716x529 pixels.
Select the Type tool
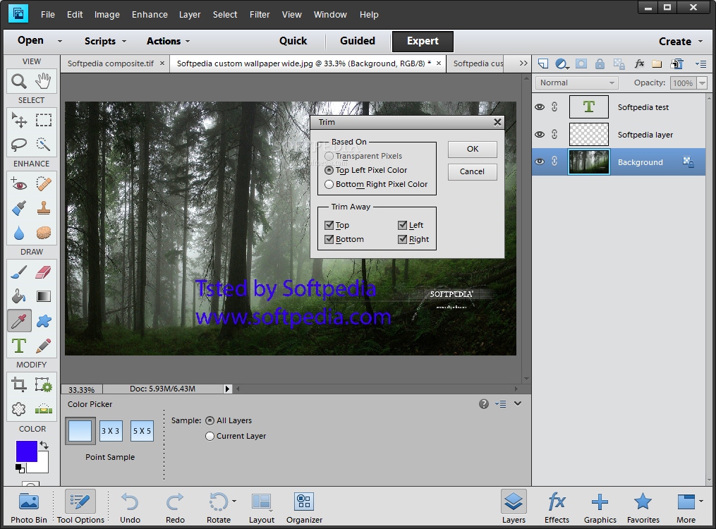click(x=19, y=346)
